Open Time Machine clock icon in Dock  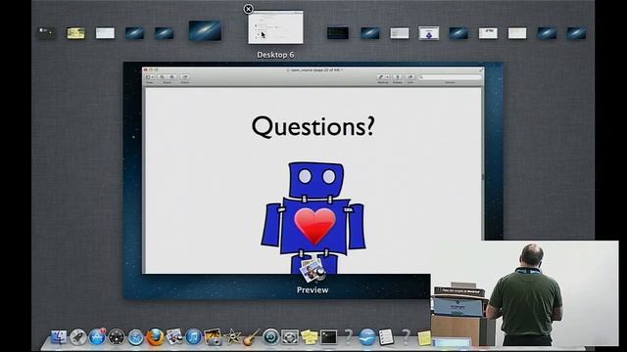coord(270,337)
